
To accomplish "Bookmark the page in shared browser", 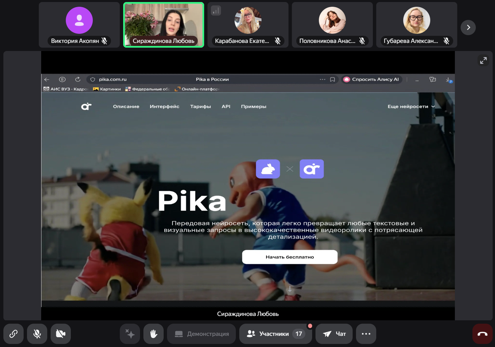I will coord(332,79).
